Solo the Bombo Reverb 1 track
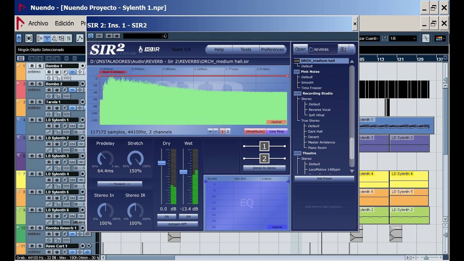The width and height of the screenshot is (464, 261). pos(40,228)
